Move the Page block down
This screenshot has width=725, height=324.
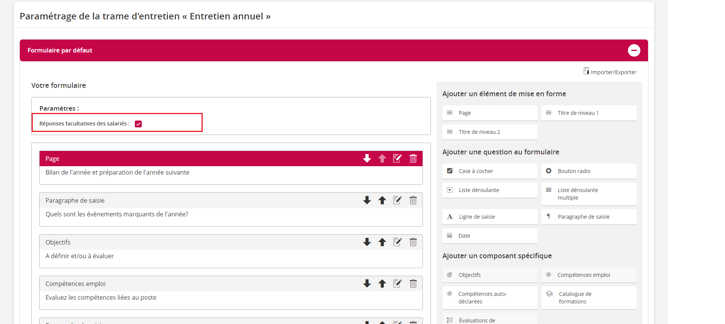point(367,159)
